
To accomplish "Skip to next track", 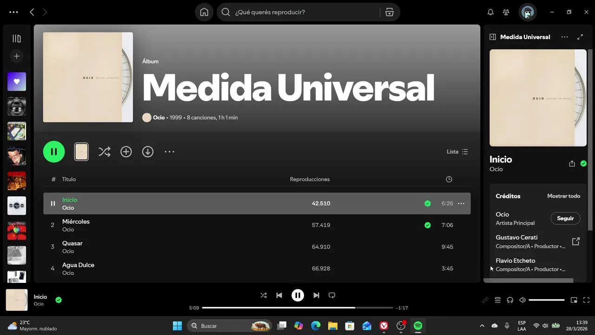I will [316, 295].
